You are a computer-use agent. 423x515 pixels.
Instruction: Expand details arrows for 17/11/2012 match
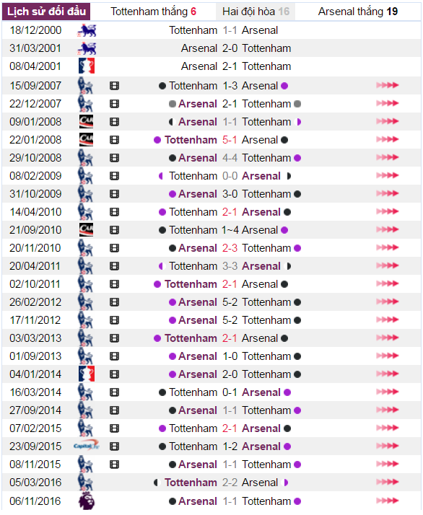pos(388,320)
